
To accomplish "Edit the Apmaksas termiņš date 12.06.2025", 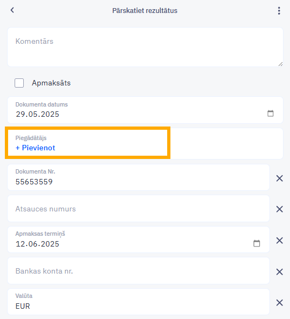I will point(37,244).
